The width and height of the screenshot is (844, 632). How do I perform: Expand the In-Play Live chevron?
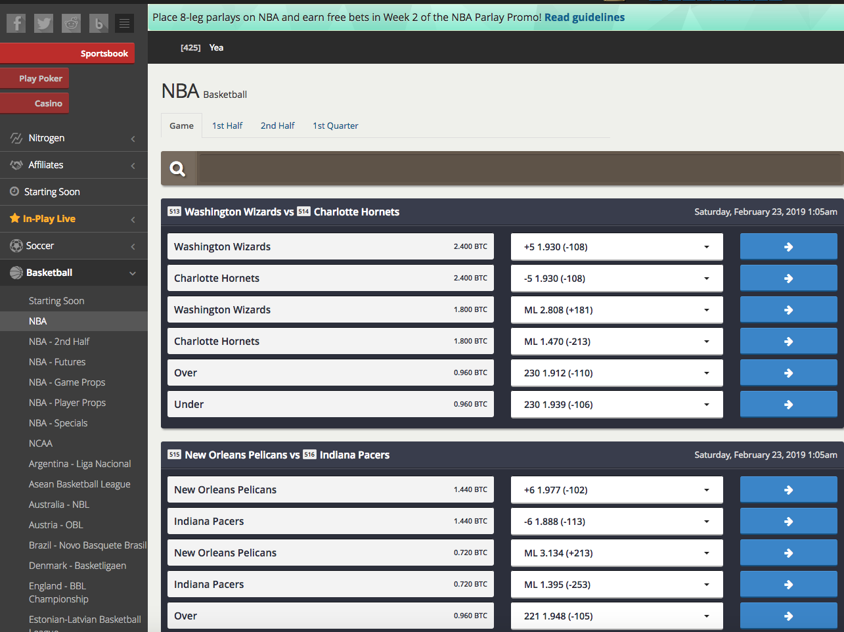(133, 219)
